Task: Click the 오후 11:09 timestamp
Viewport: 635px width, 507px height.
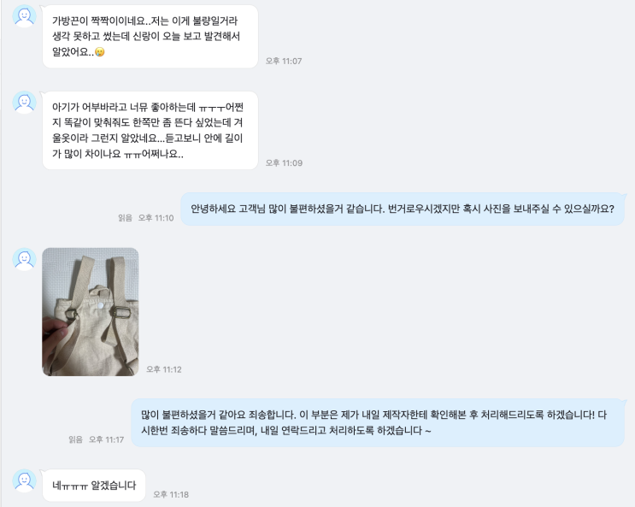Action: point(284,163)
